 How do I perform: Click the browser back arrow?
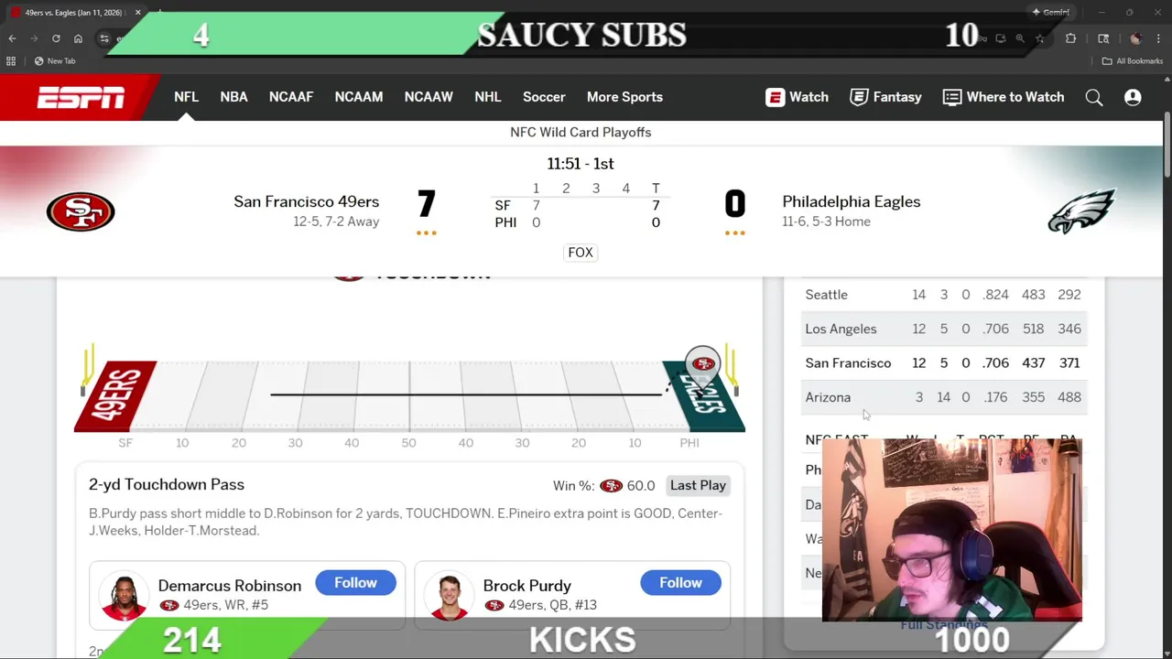coord(12,38)
